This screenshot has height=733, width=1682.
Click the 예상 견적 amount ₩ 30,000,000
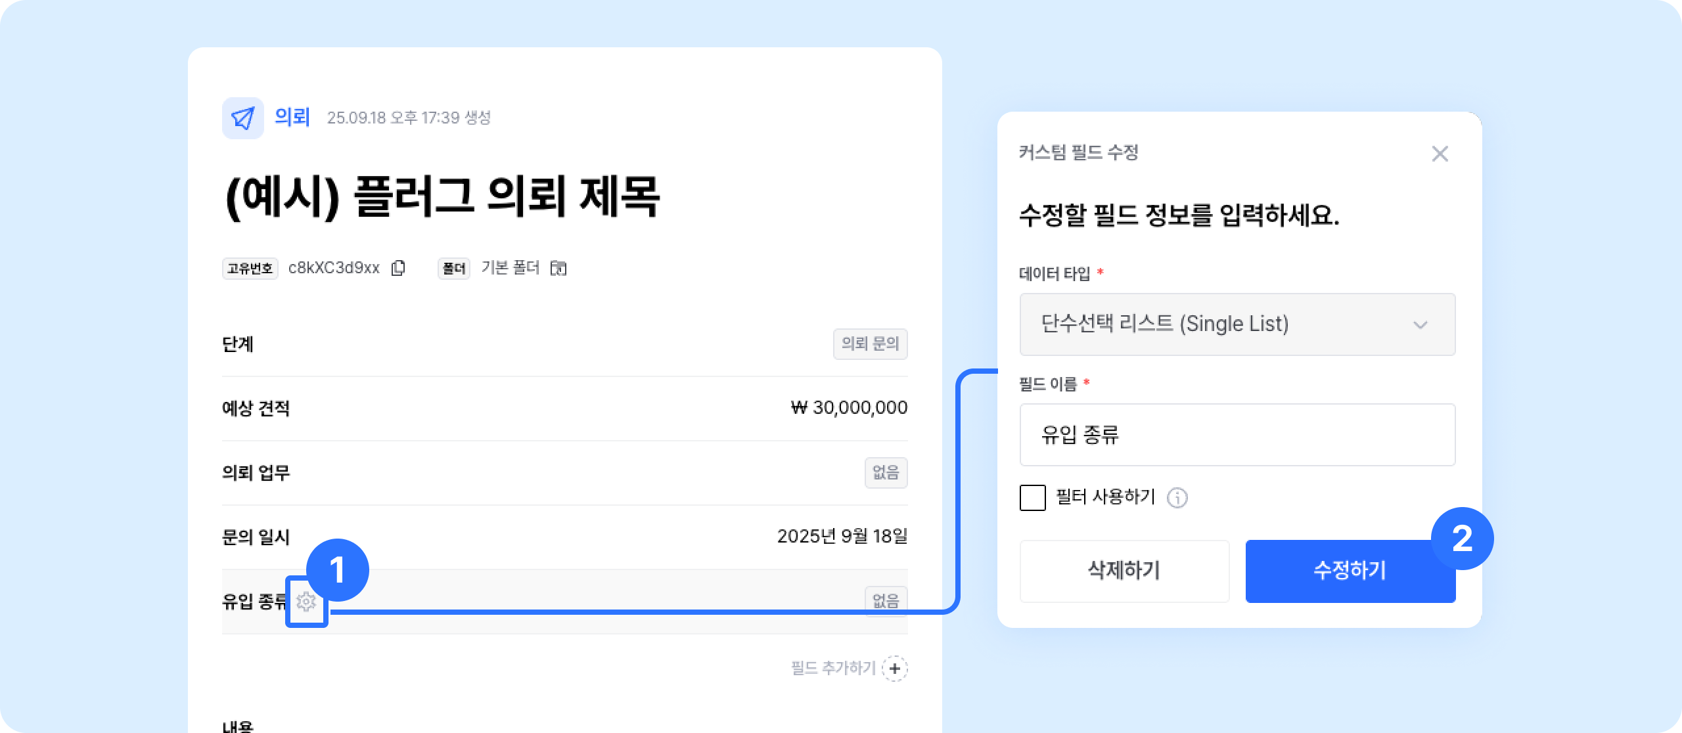pos(849,408)
